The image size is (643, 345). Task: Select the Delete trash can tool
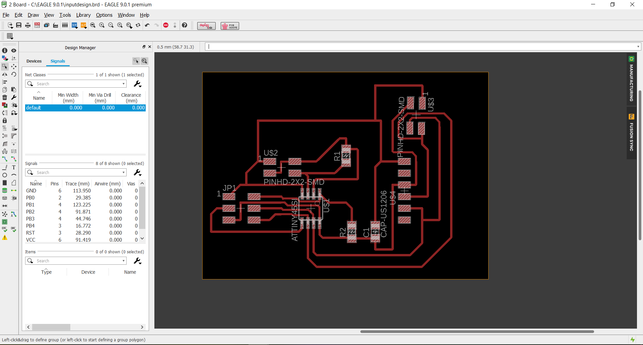5,97
